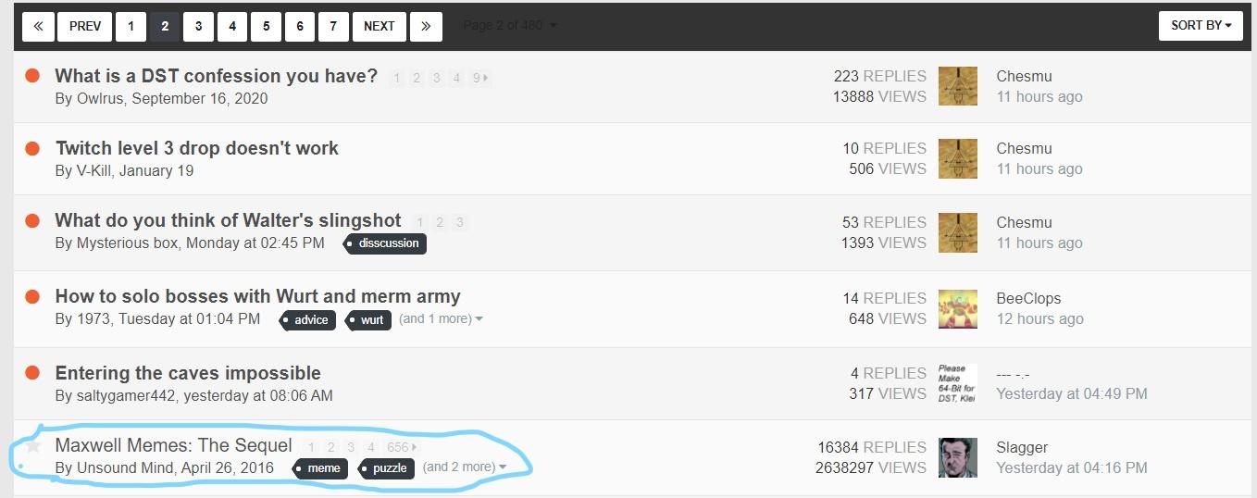Click the star icon beside Maxwell Memes topic

click(x=33, y=445)
